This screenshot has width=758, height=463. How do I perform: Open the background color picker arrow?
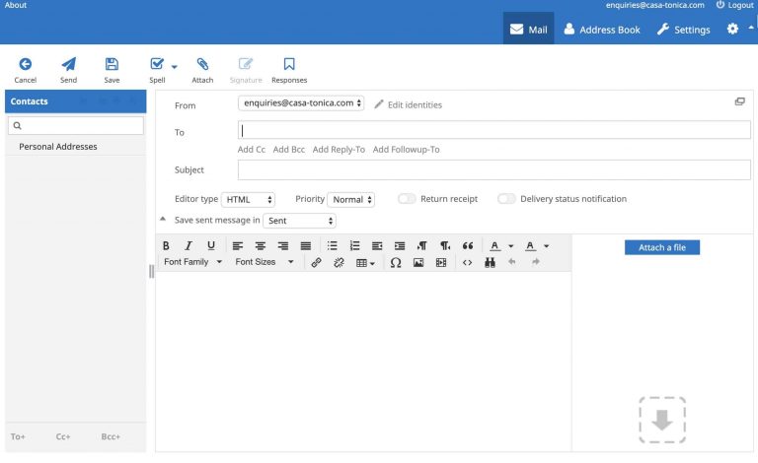coord(547,246)
